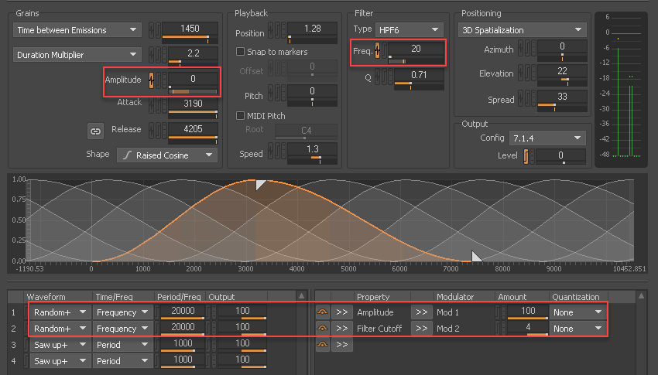Click the Speed value field showing 1.3

tap(312, 148)
